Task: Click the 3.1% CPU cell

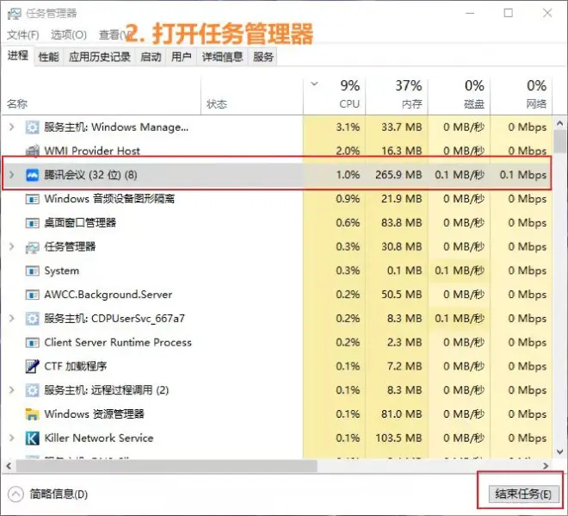Action: (x=348, y=127)
